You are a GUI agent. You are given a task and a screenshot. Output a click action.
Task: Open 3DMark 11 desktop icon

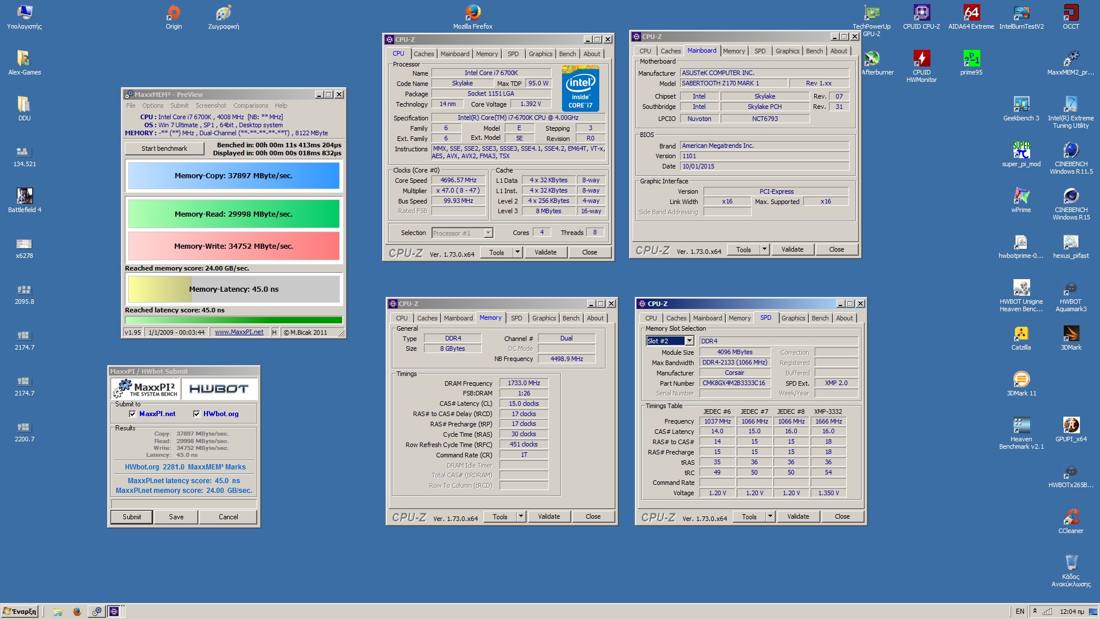coord(1021,383)
